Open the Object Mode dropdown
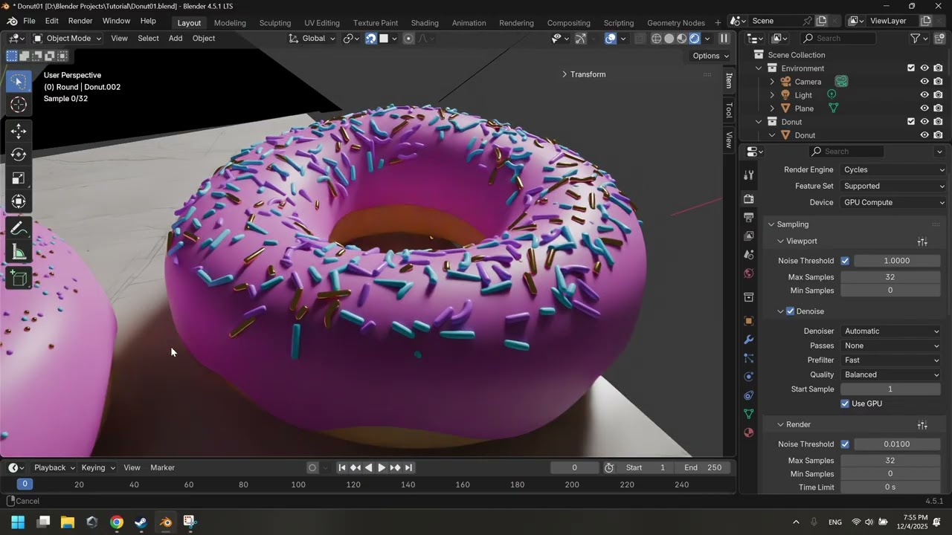Image resolution: width=952 pixels, height=535 pixels. click(x=67, y=39)
